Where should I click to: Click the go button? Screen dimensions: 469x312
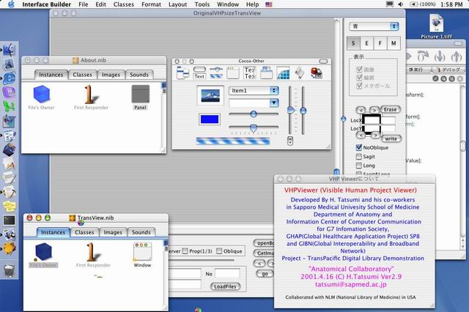coord(265,273)
